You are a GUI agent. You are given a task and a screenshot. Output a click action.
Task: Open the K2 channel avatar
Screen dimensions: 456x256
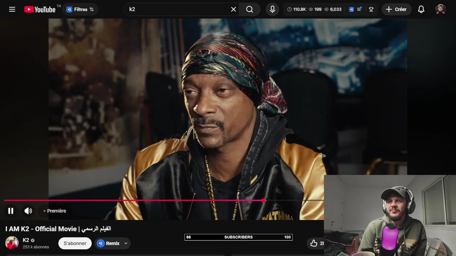pos(12,243)
